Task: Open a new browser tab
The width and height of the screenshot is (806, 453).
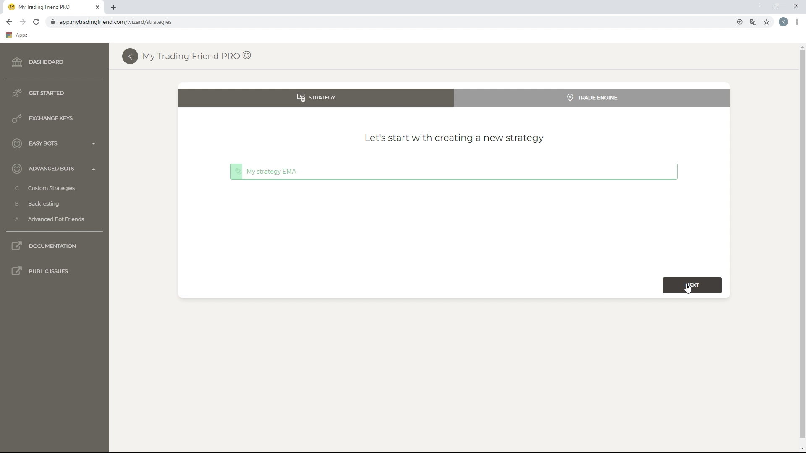Action: (x=113, y=7)
